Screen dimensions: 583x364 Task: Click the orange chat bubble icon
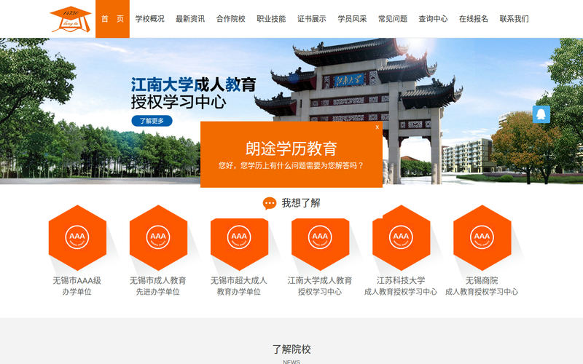(270, 203)
